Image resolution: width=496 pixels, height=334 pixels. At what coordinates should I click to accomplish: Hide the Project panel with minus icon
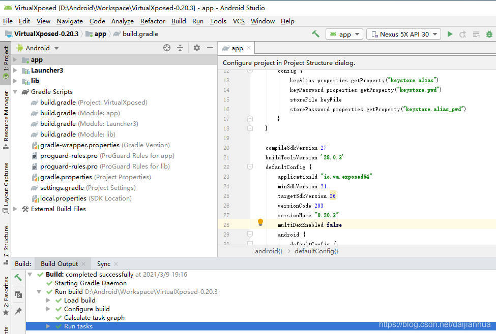point(210,48)
